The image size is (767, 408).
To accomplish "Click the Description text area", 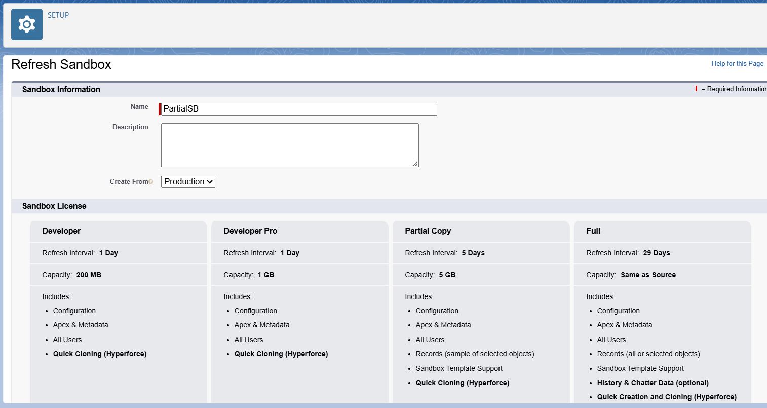I will point(290,145).
